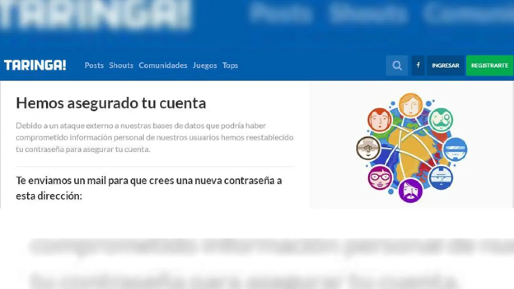Select the brown-outlined gray avatar
Image resolution: width=514 pixels, height=289 pixels.
tap(368, 148)
